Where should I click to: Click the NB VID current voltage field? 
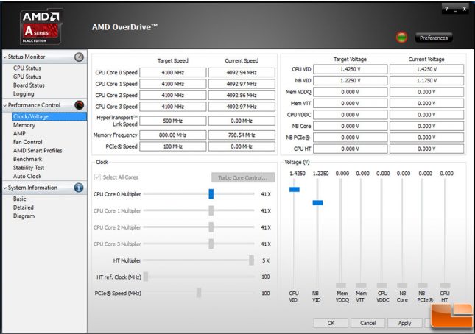(x=426, y=80)
